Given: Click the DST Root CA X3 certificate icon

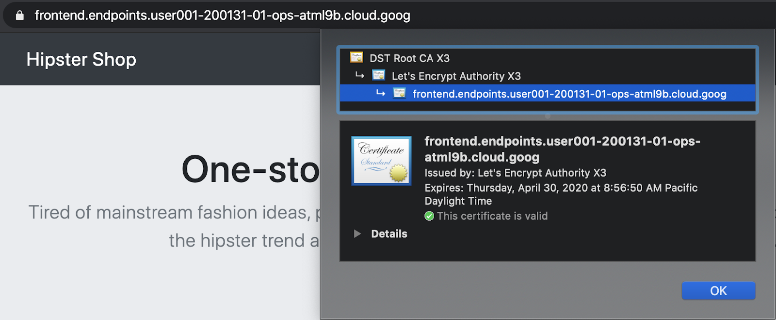Looking at the screenshot, I should pyautogui.click(x=356, y=58).
